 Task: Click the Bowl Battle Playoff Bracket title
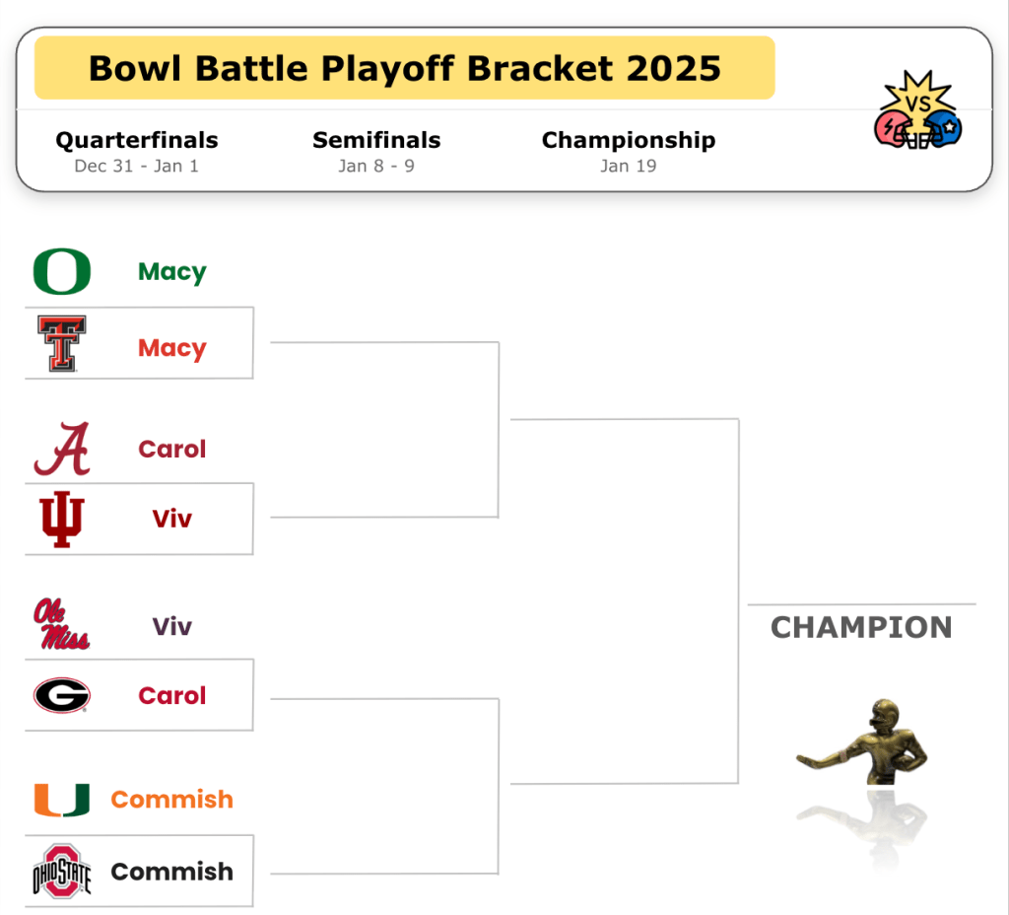[404, 68]
